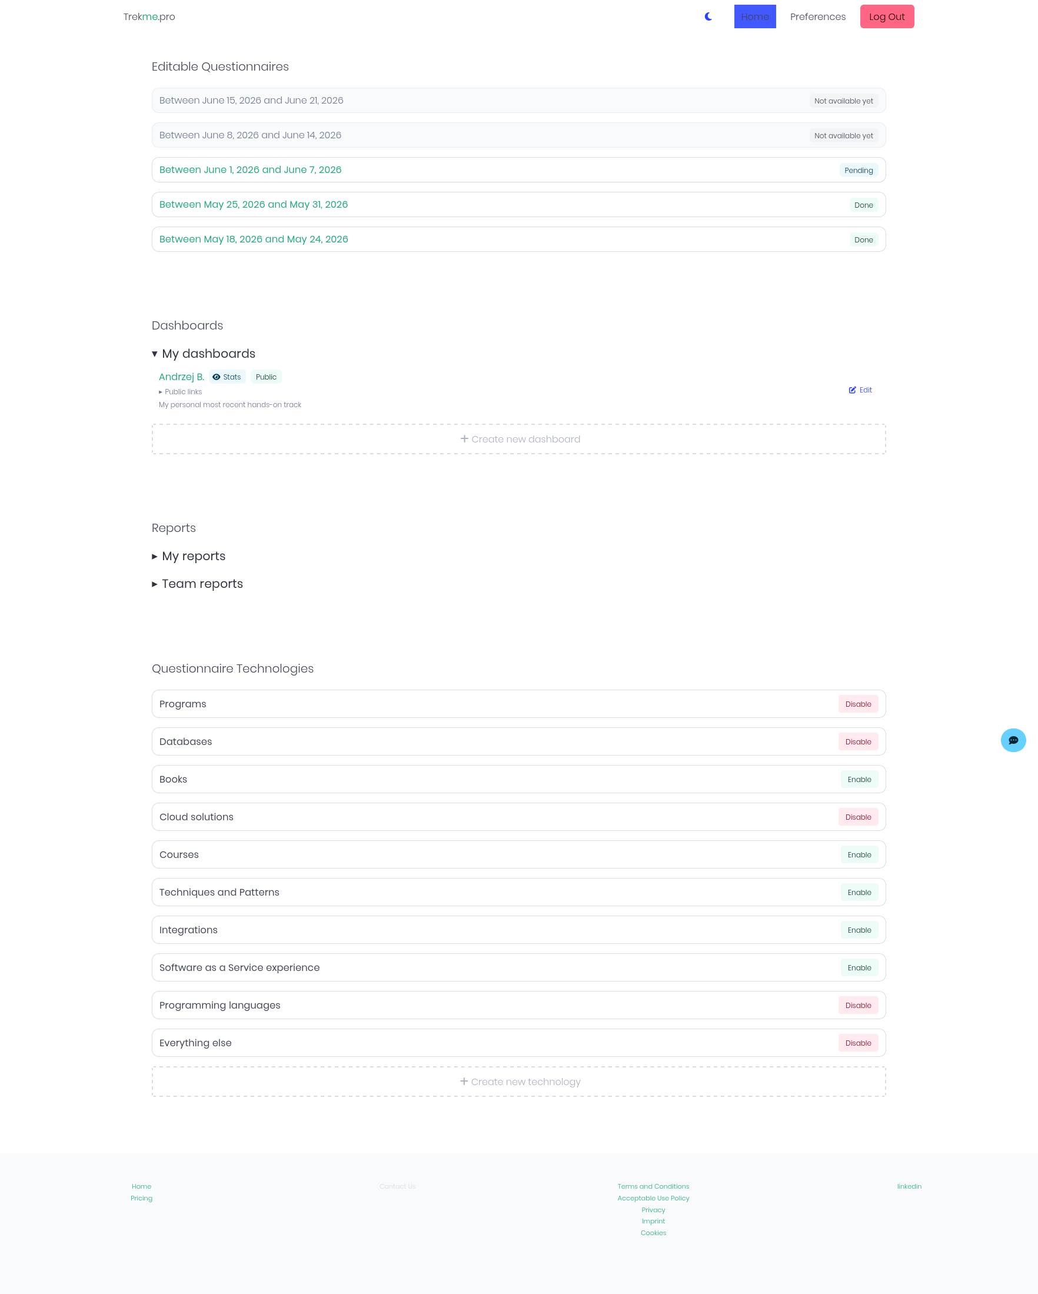Image resolution: width=1038 pixels, height=1294 pixels.
Task: Open Terms and Conditions footer link
Action: tap(653, 1186)
